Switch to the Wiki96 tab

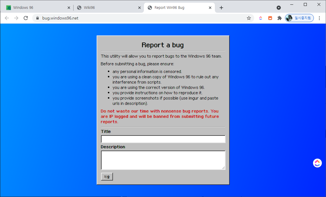[109, 8]
